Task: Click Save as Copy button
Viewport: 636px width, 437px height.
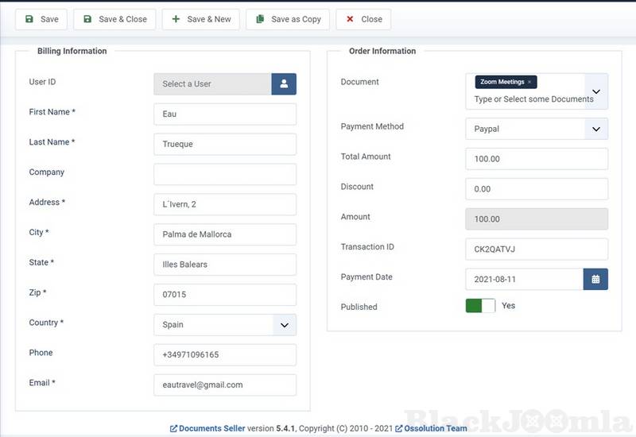Action: [x=288, y=19]
